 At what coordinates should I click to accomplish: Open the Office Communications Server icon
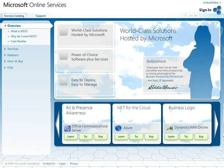(x=67, y=128)
